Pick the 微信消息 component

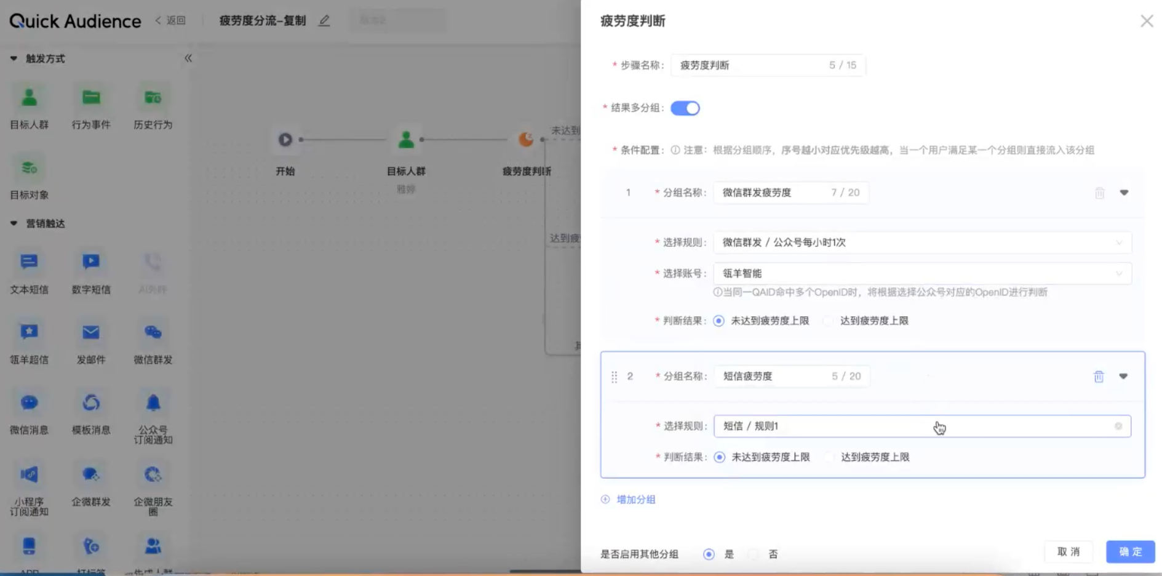coord(29,402)
